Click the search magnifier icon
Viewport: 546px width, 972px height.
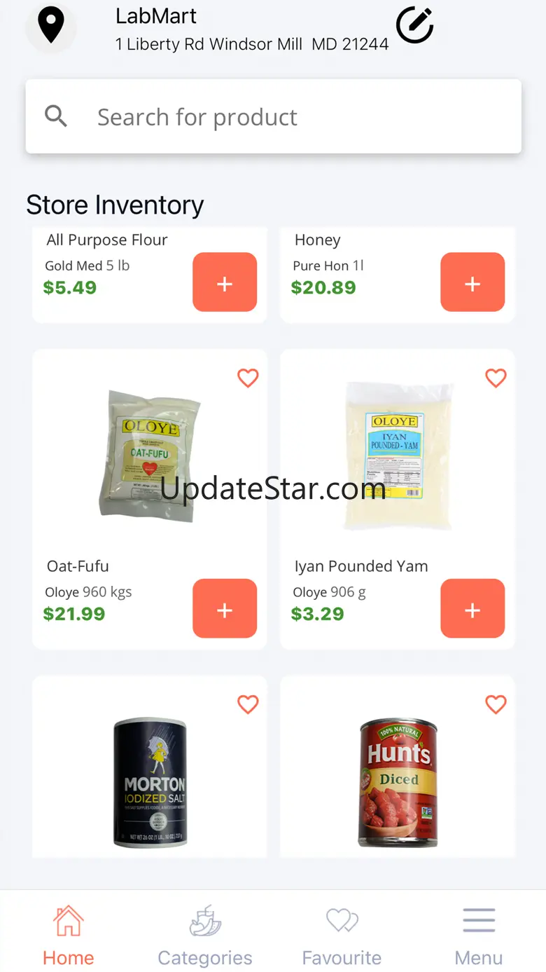tap(56, 116)
